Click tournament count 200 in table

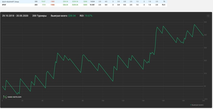tap(36, 2)
